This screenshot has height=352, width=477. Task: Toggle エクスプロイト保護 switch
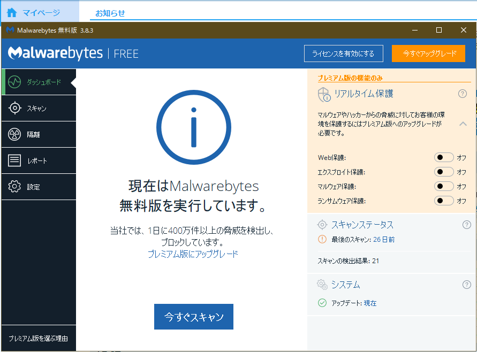444,172
